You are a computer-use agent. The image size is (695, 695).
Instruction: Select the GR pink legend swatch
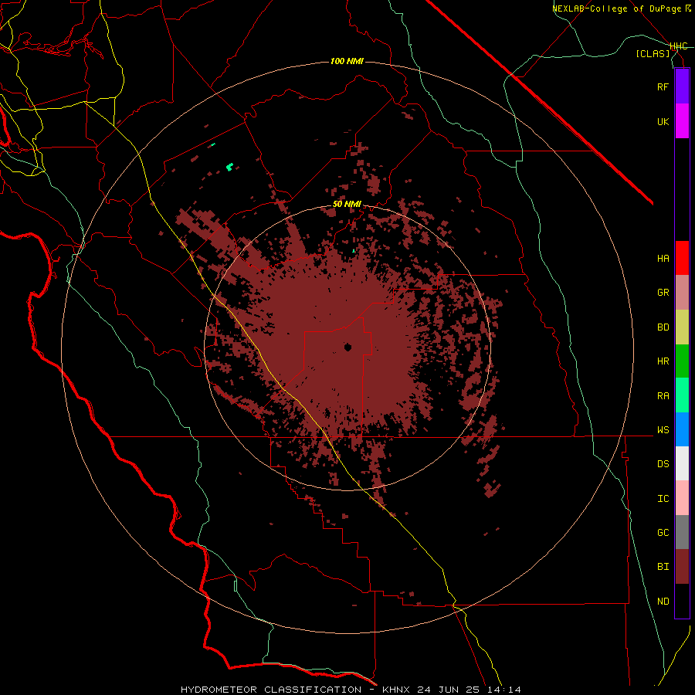point(682,293)
